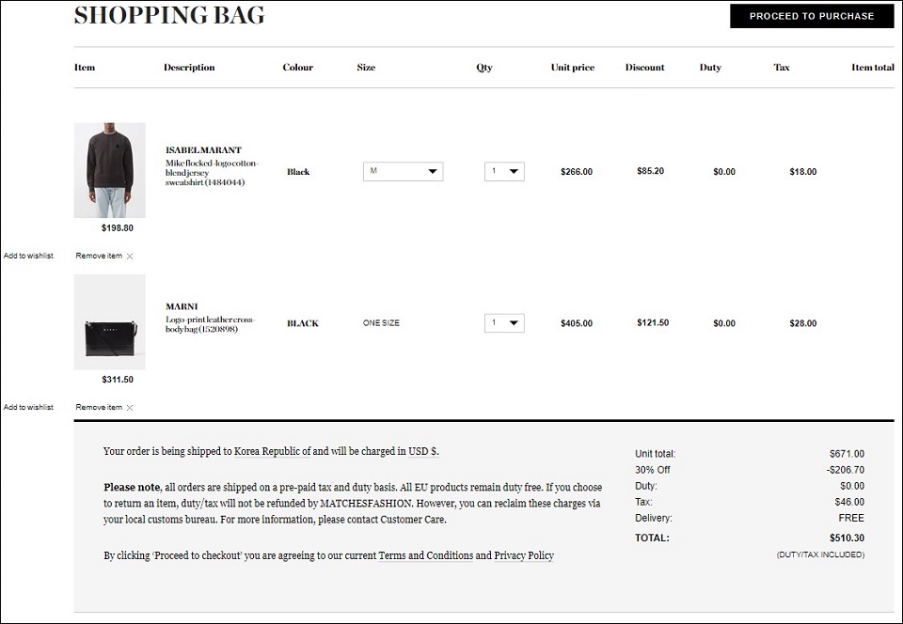
Task: Open the Marni black bag product thumbnail
Action: click(109, 322)
